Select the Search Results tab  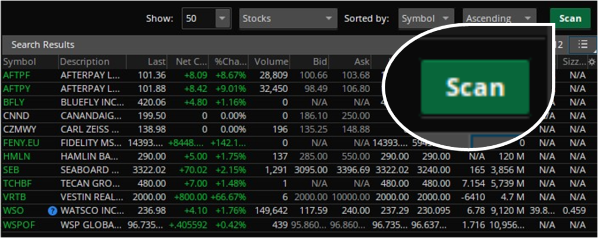pos(43,45)
